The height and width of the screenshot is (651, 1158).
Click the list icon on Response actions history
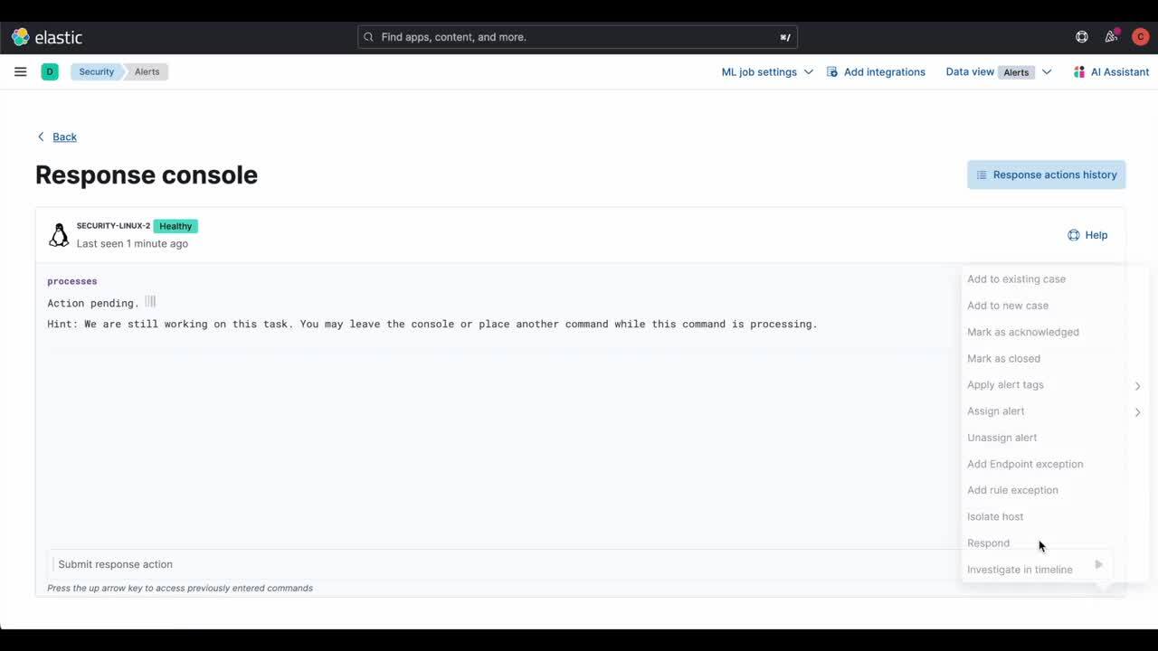point(982,175)
